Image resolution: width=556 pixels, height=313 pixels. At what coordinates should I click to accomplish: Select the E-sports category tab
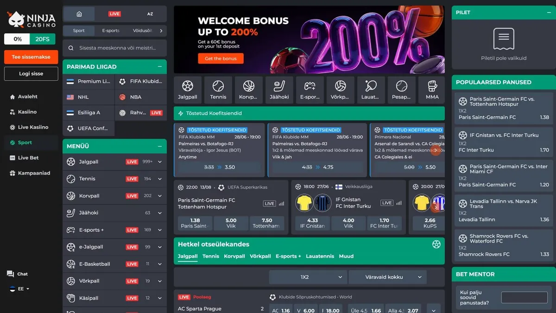[x=111, y=31]
